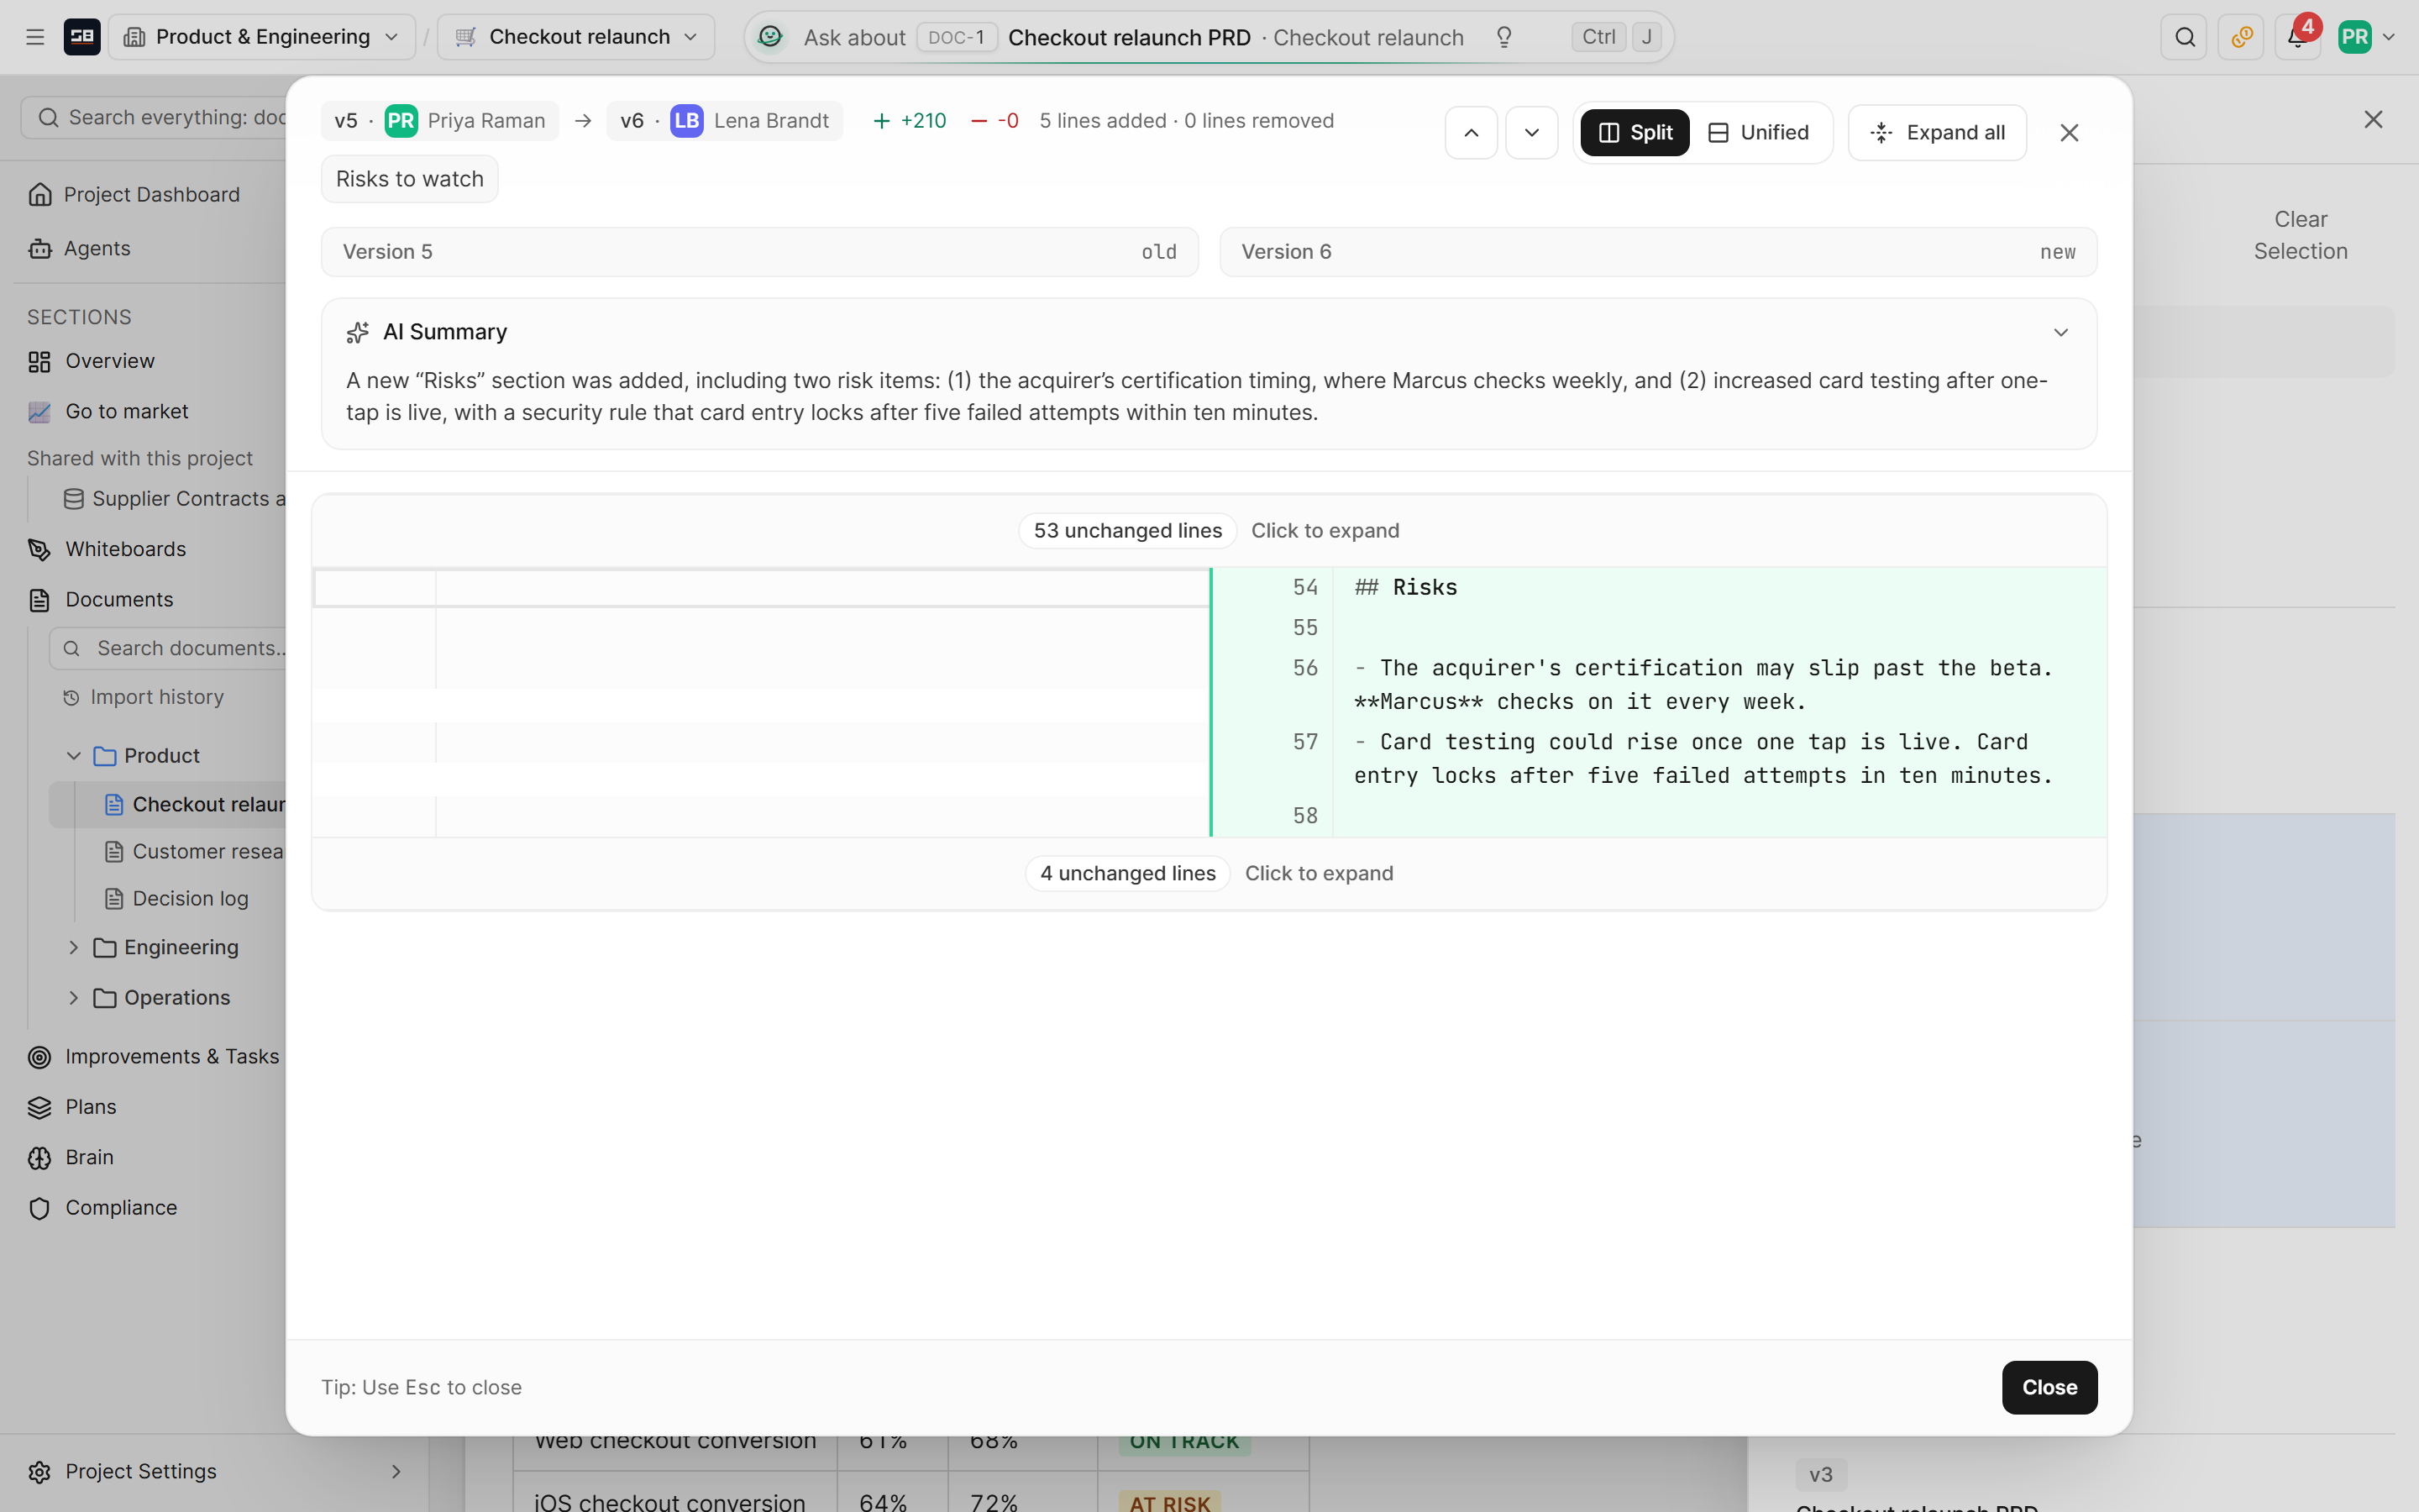Viewport: 2419px width, 1512px height.
Task: Open Improvements & Tasks section
Action: [171, 1056]
